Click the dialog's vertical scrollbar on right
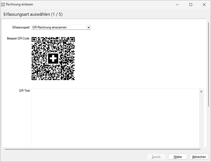The image size is (211, 162). click(208, 65)
